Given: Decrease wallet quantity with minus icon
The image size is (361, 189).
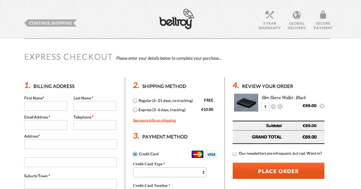Looking at the screenshot, I should 273,107.
